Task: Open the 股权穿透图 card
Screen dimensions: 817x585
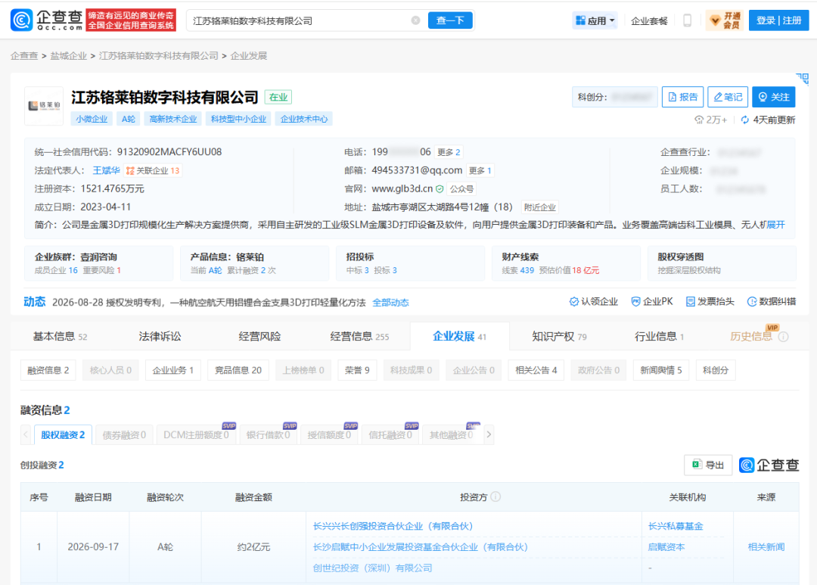Action: coord(722,263)
